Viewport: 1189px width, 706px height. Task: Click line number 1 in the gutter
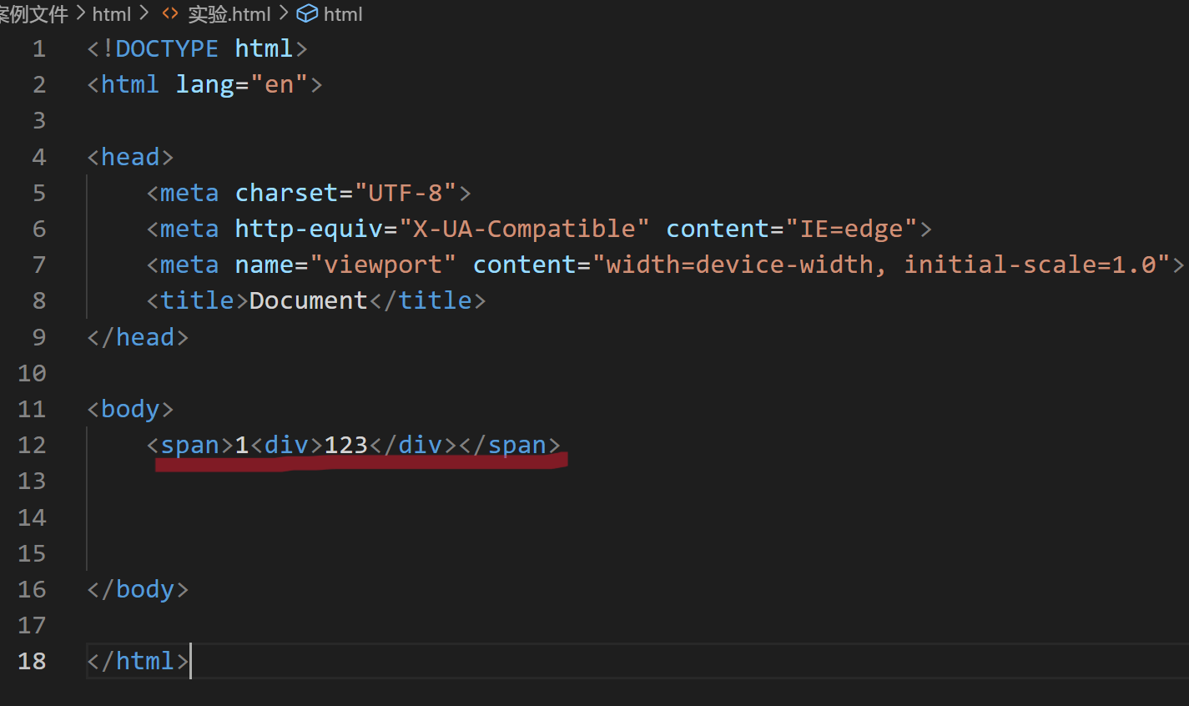pos(39,48)
